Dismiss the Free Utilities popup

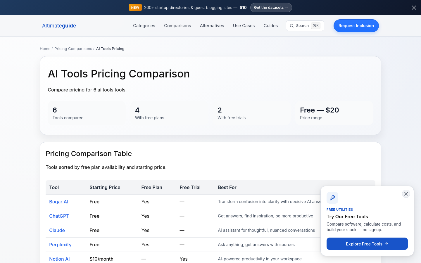pyautogui.click(x=406, y=194)
